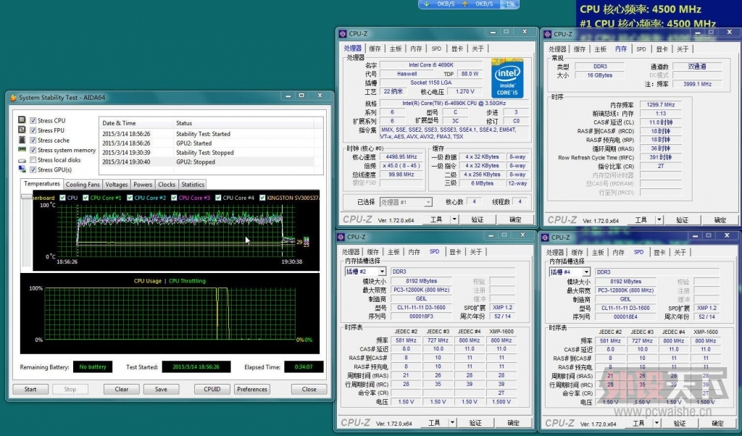Click title bar icon of CPU-Z slot #4 window
Image resolution: width=742 pixels, height=436 pixels.
(545, 238)
